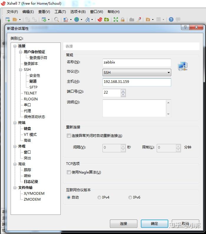Click the dialog help question mark button
This screenshot has width=206, height=234.
pyautogui.click(x=185, y=27)
